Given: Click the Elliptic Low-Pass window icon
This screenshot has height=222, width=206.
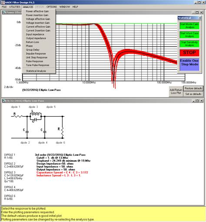Looking at the screenshot, I should click(4, 101).
